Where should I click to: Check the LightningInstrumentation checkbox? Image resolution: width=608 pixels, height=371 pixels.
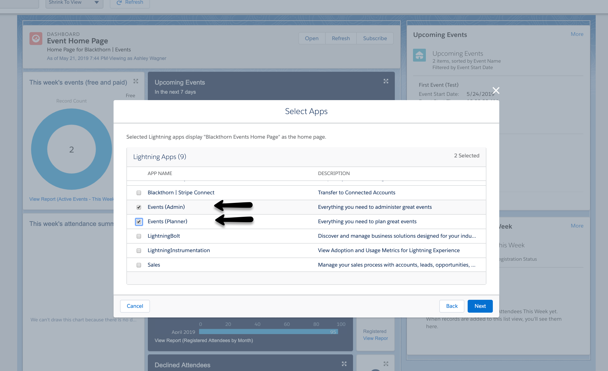[x=139, y=251]
